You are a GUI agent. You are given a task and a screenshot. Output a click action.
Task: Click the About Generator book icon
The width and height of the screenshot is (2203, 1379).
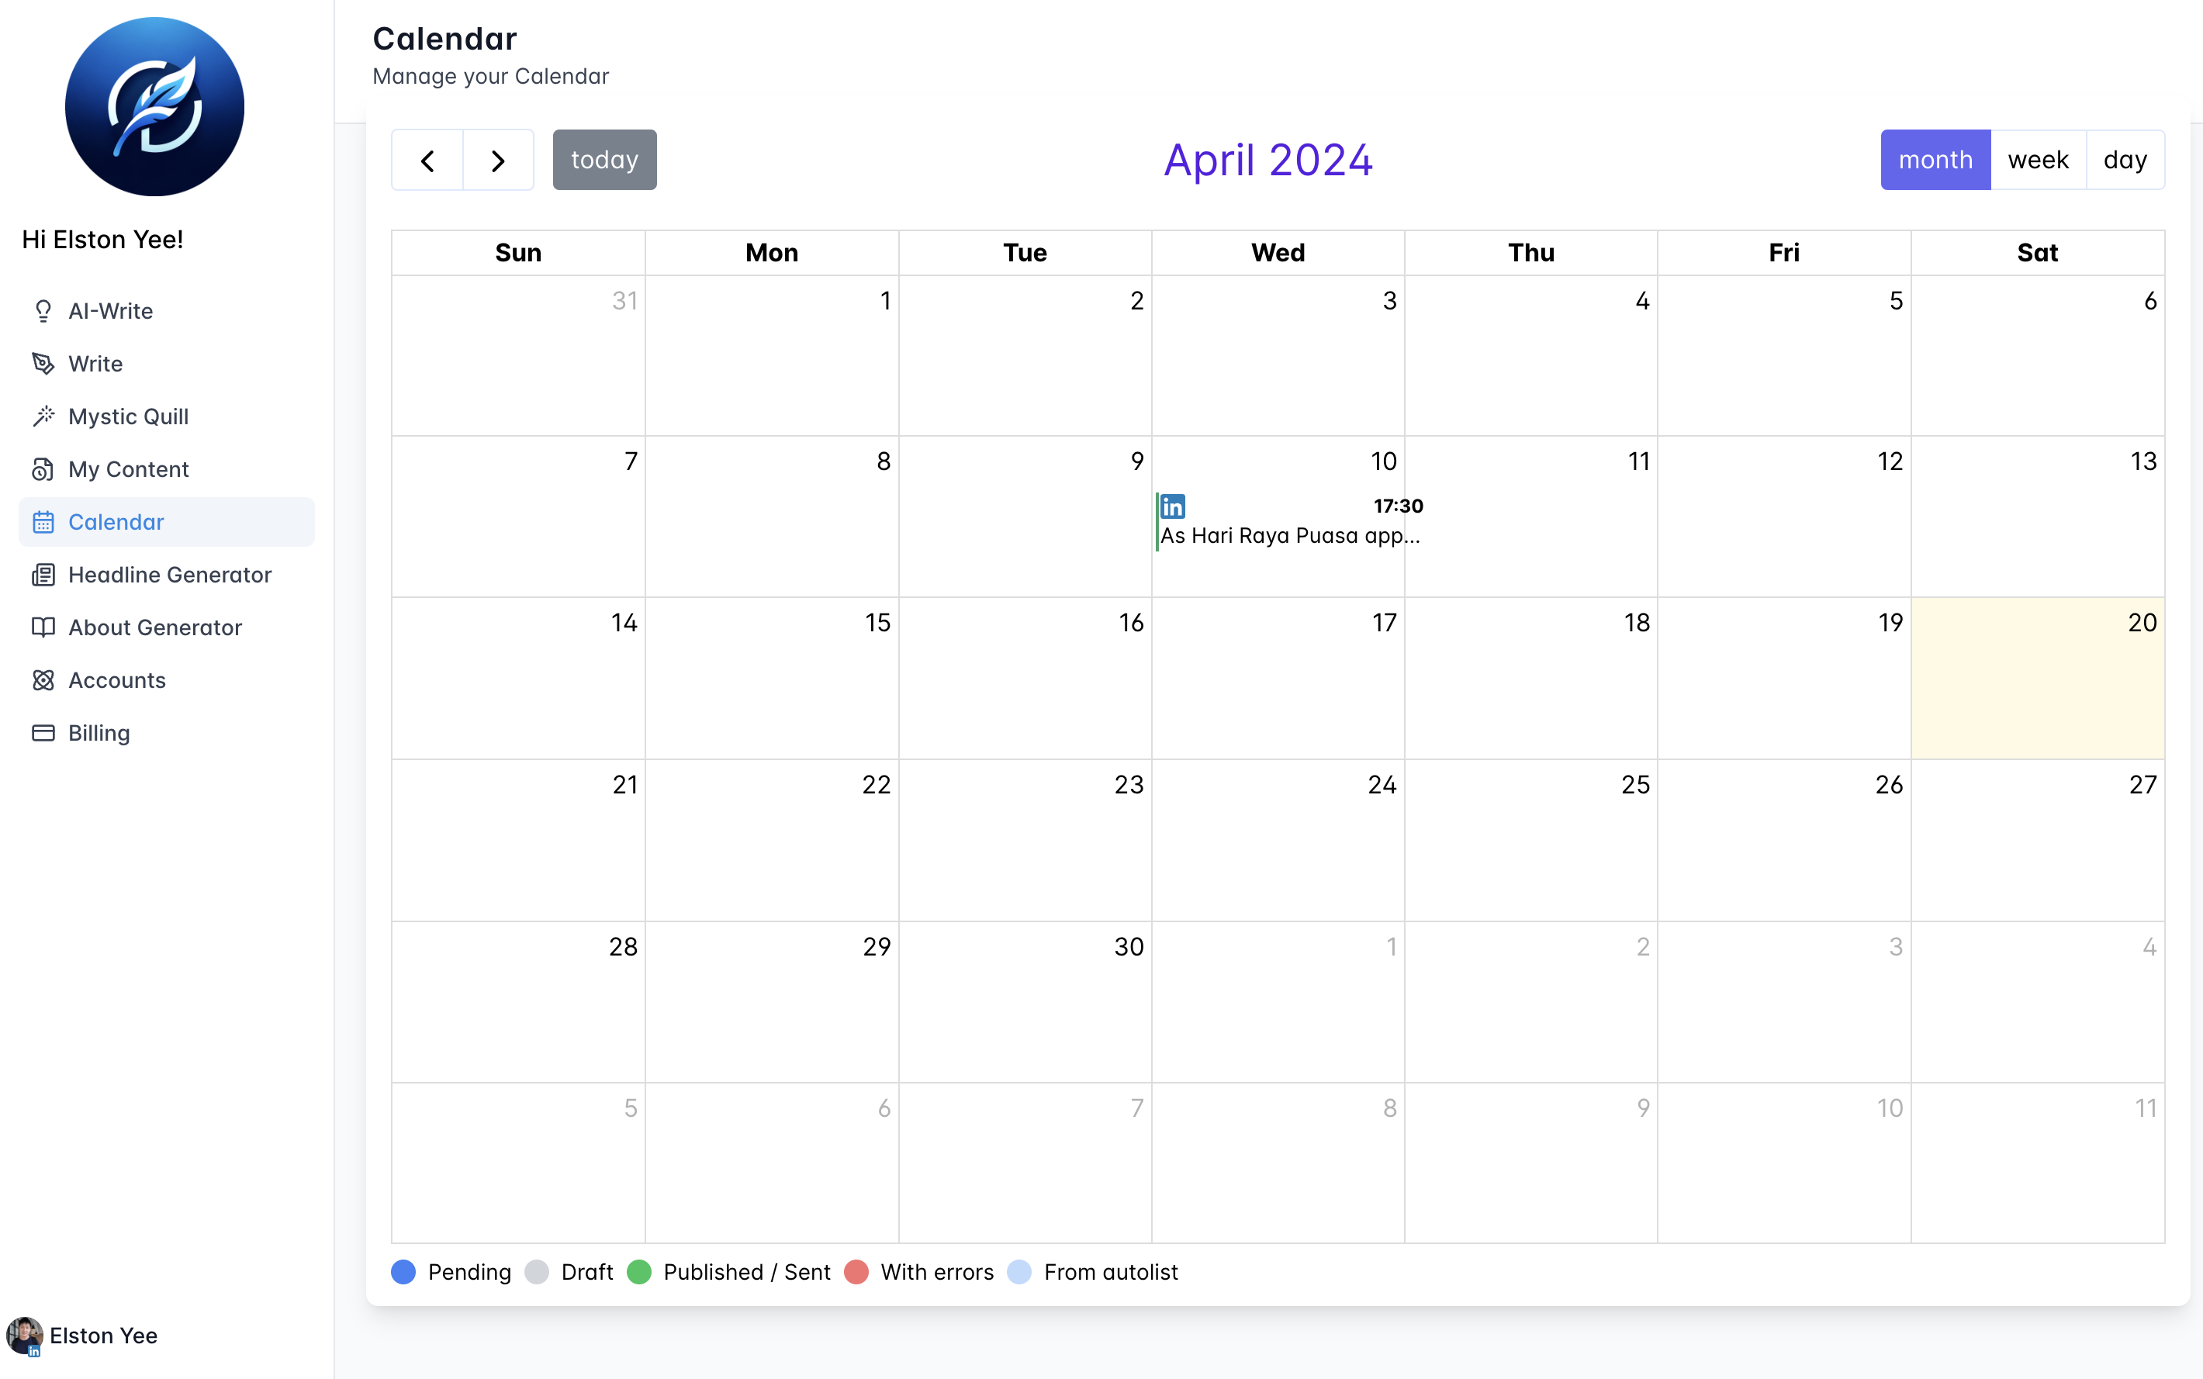[43, 627]
